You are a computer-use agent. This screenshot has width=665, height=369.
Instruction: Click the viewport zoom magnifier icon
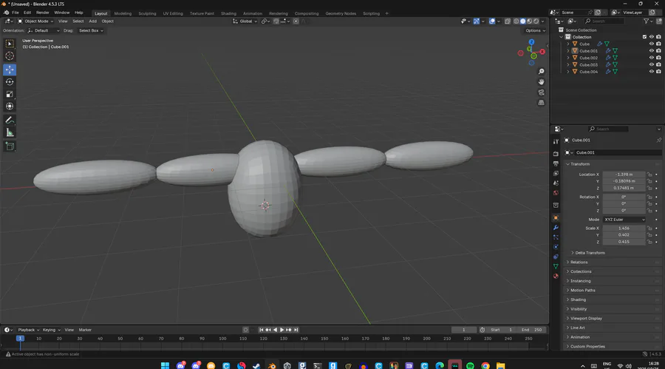pyautogui.click(x=541, y=72)
